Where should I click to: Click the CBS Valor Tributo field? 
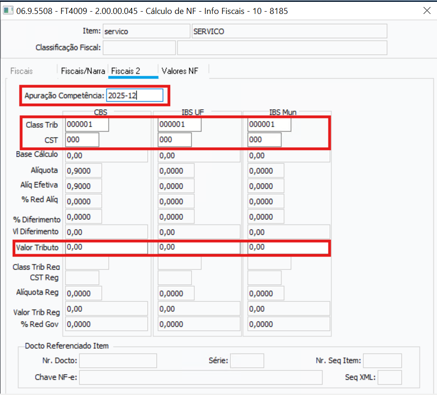click(x=106, y=248)
